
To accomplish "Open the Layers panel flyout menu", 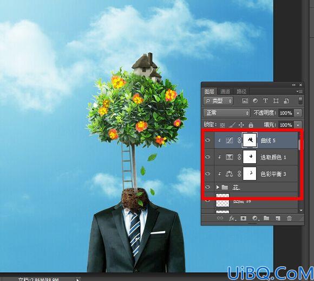I will pos(299,92).
